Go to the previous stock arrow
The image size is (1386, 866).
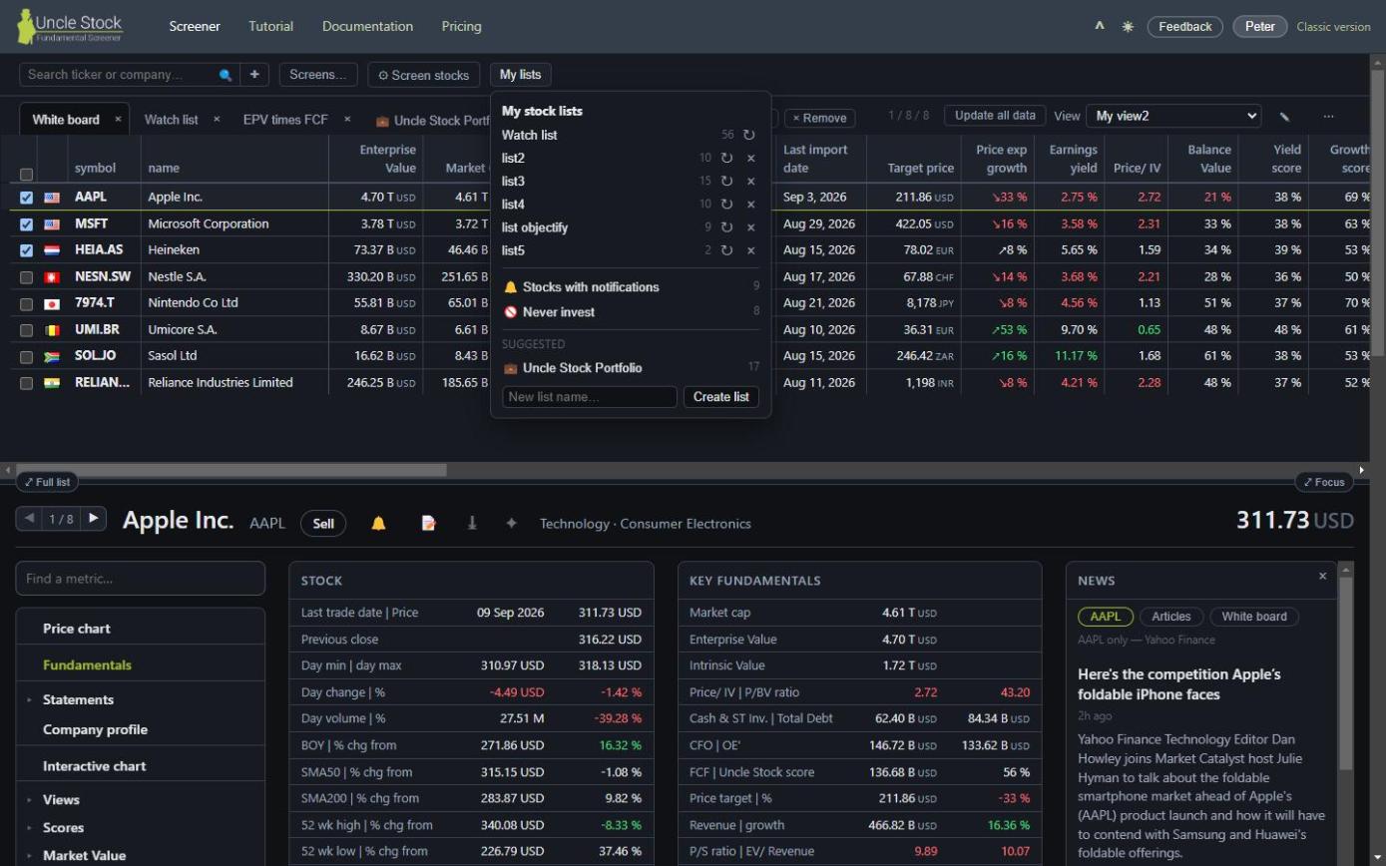click(29, 518)
